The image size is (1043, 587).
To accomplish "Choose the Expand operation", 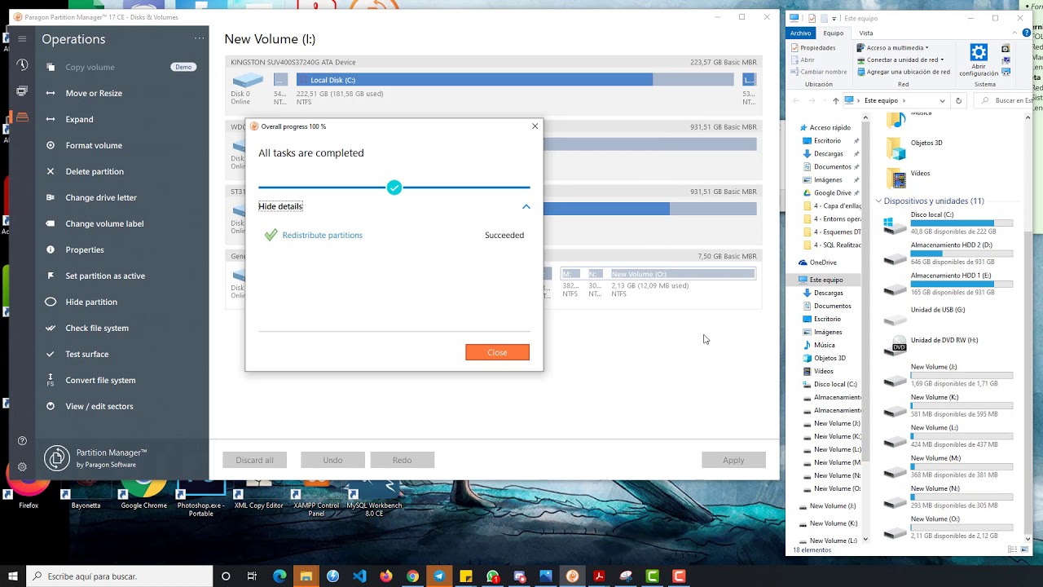I will coord(122,119).
